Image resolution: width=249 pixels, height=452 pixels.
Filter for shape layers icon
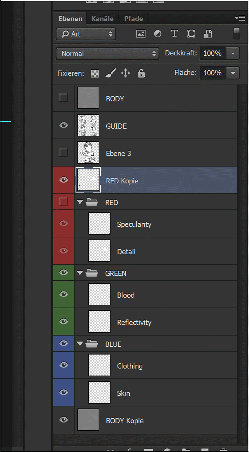click(x=191, y=34)
